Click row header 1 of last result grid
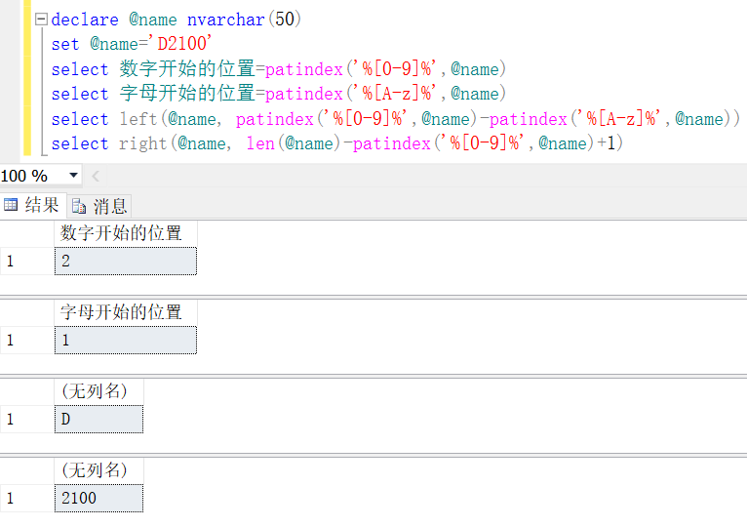Viewport: 747px width, 527px height. coord(27,499)
